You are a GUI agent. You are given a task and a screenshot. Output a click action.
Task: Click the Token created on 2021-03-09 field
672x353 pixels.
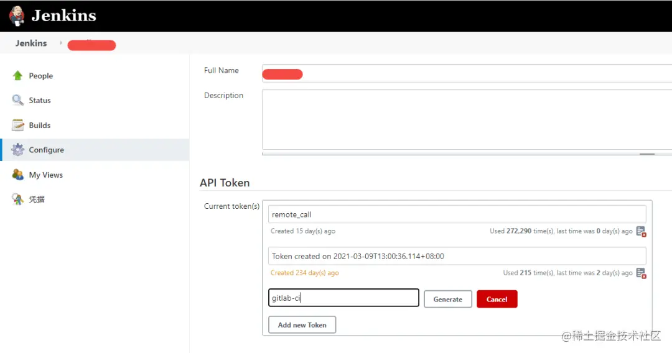pyautogui.click(x=457, y=256)
